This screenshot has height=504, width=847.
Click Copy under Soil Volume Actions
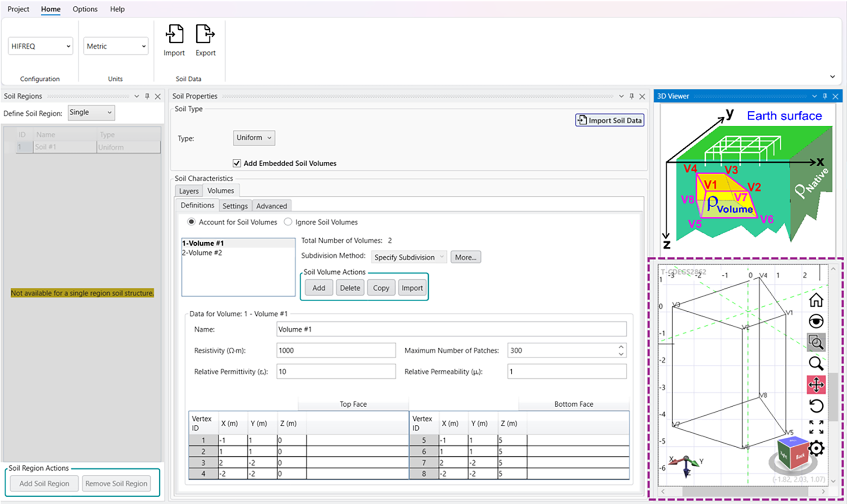381,288
